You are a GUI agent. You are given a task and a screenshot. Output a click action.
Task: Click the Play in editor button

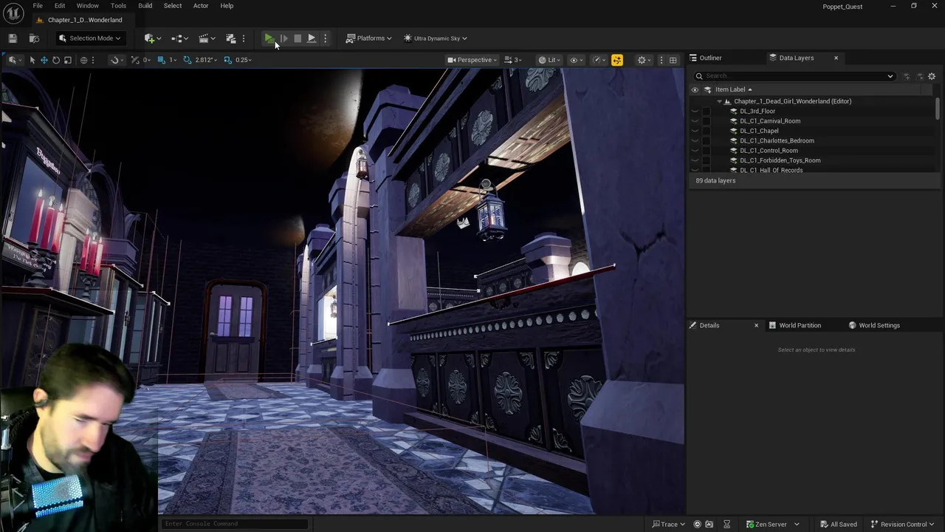pyautogui.click(x=269, y=38)
